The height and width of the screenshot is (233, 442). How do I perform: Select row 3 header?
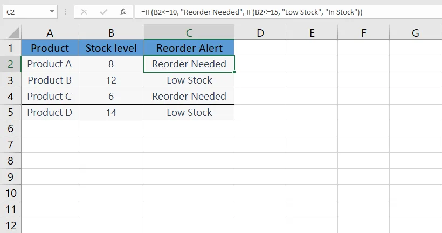click(x=10, y=80)
